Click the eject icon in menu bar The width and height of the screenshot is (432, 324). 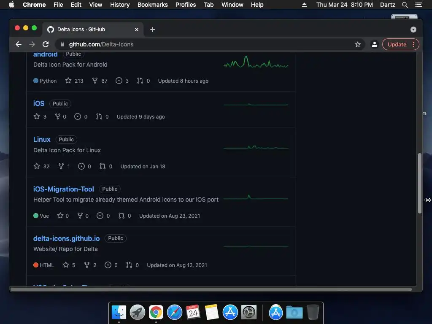(304, 5)
